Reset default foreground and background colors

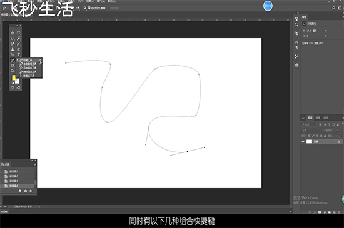click(x=13, y=83)
